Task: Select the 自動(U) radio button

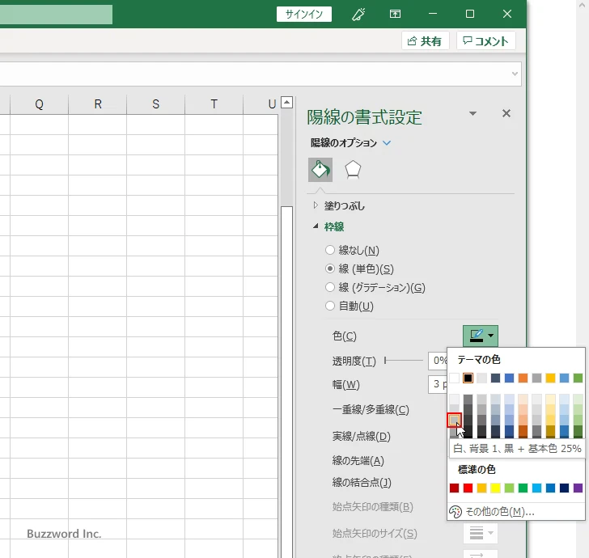Action: (330, 306)
